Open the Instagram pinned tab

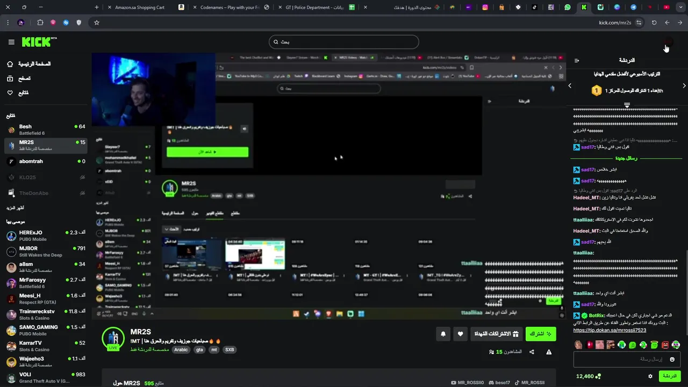pos(485,8)
